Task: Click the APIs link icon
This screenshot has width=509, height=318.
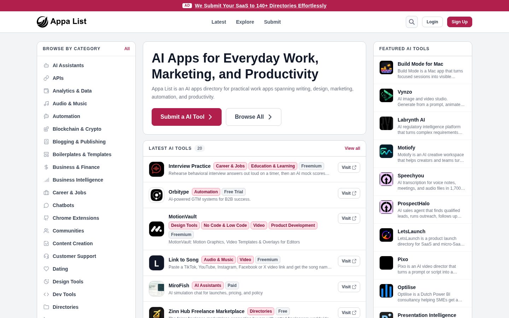Action: point(46,78)
